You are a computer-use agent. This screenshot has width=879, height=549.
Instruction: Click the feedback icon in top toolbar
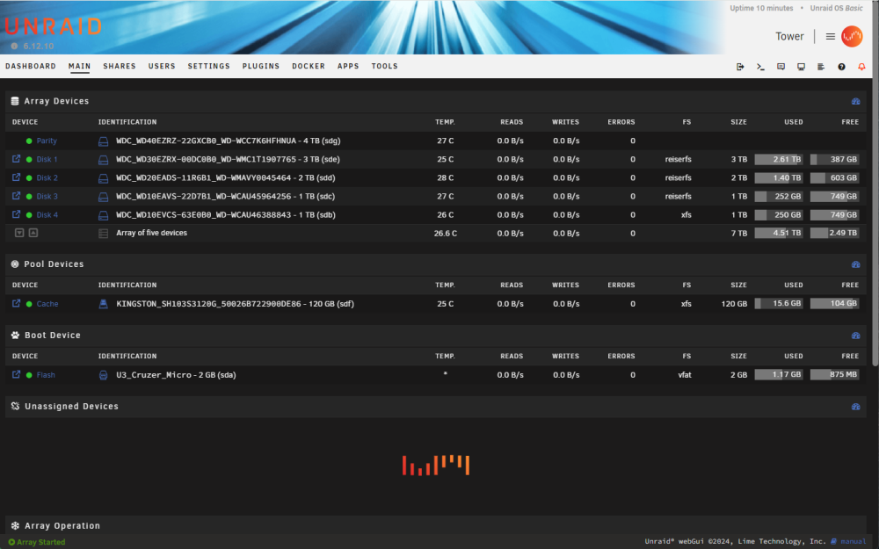point(781,67)
